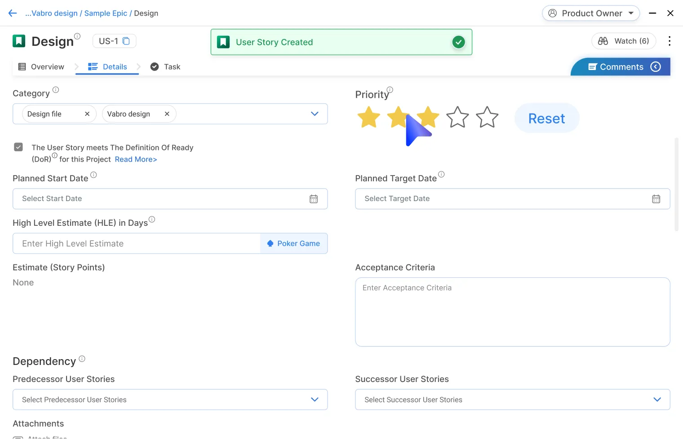Screen dimensions: 683x439
Task: Remove the Design file category tag
Action: click(87, 114)
